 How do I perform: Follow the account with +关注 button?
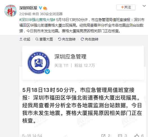coord(126,7)
